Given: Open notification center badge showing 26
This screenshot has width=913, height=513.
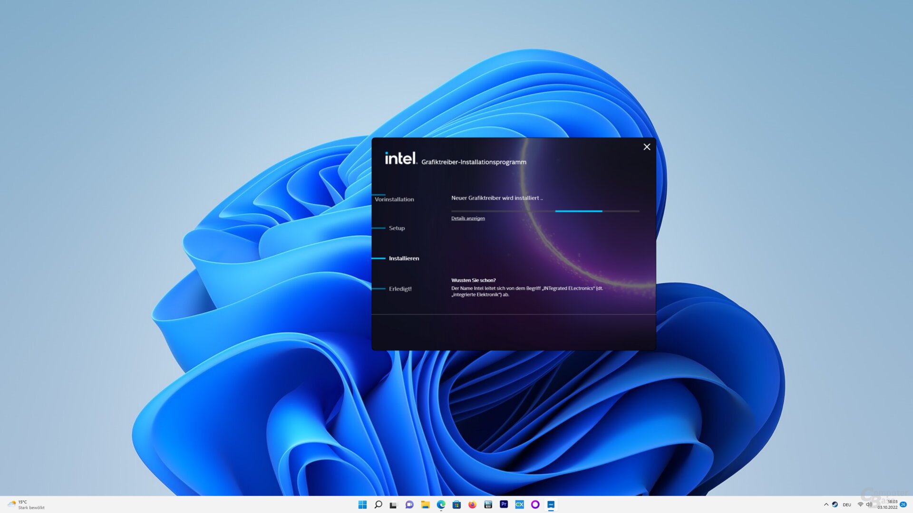Looking at the screenshot, I should coord(903,504).
